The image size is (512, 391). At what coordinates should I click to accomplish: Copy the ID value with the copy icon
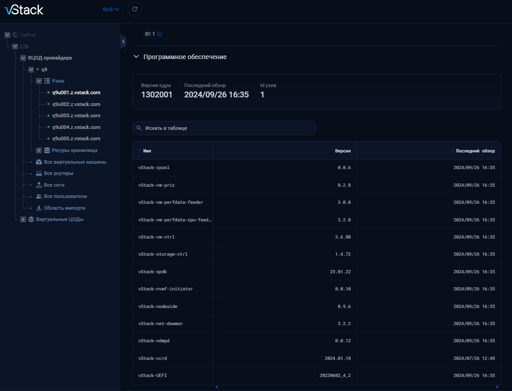pyautogui.click(x=160, y=34)
